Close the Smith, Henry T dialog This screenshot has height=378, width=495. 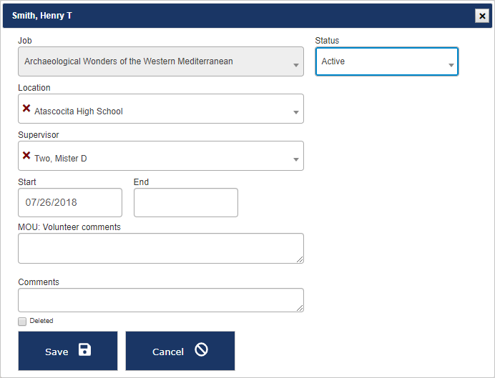(x=481, y=16)
